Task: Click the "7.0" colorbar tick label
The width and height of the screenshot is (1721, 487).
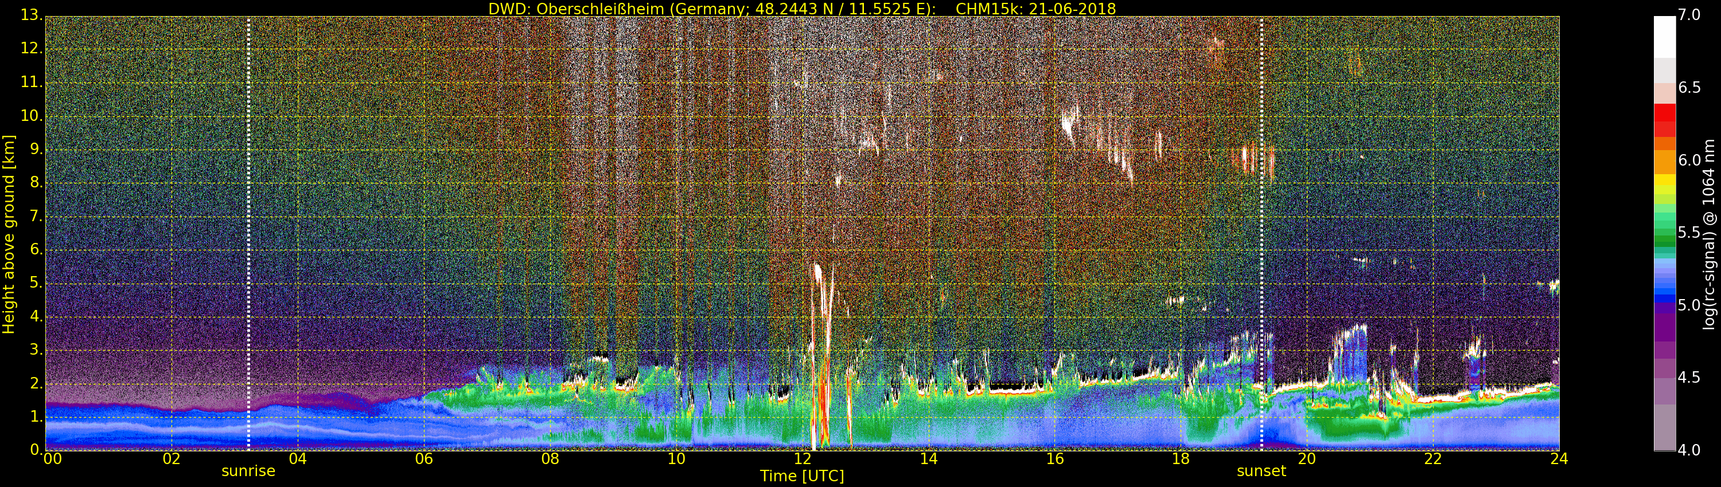Action: pos(1689,15)
